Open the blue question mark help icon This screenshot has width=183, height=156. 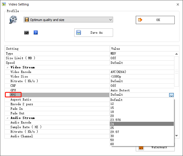click(x=36, y=32)
